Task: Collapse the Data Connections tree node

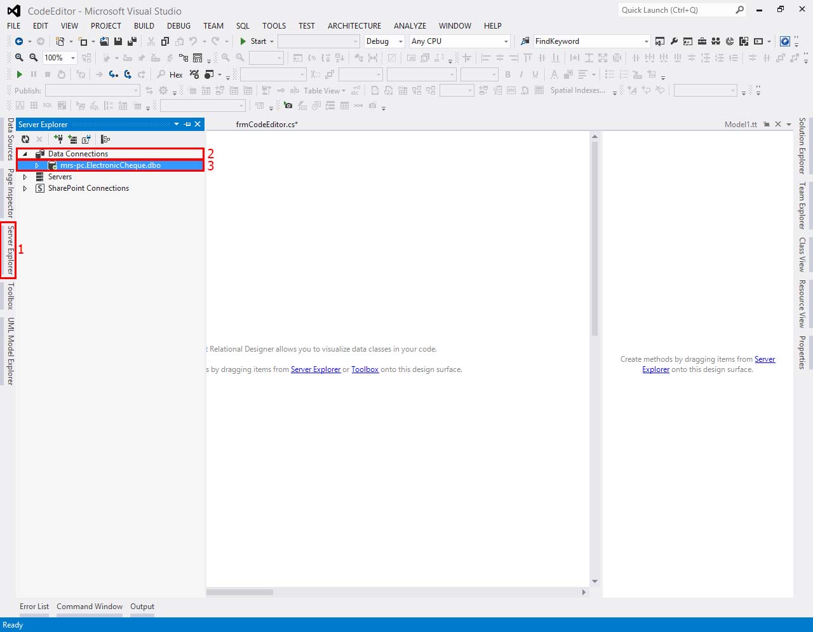Action: 25,154
